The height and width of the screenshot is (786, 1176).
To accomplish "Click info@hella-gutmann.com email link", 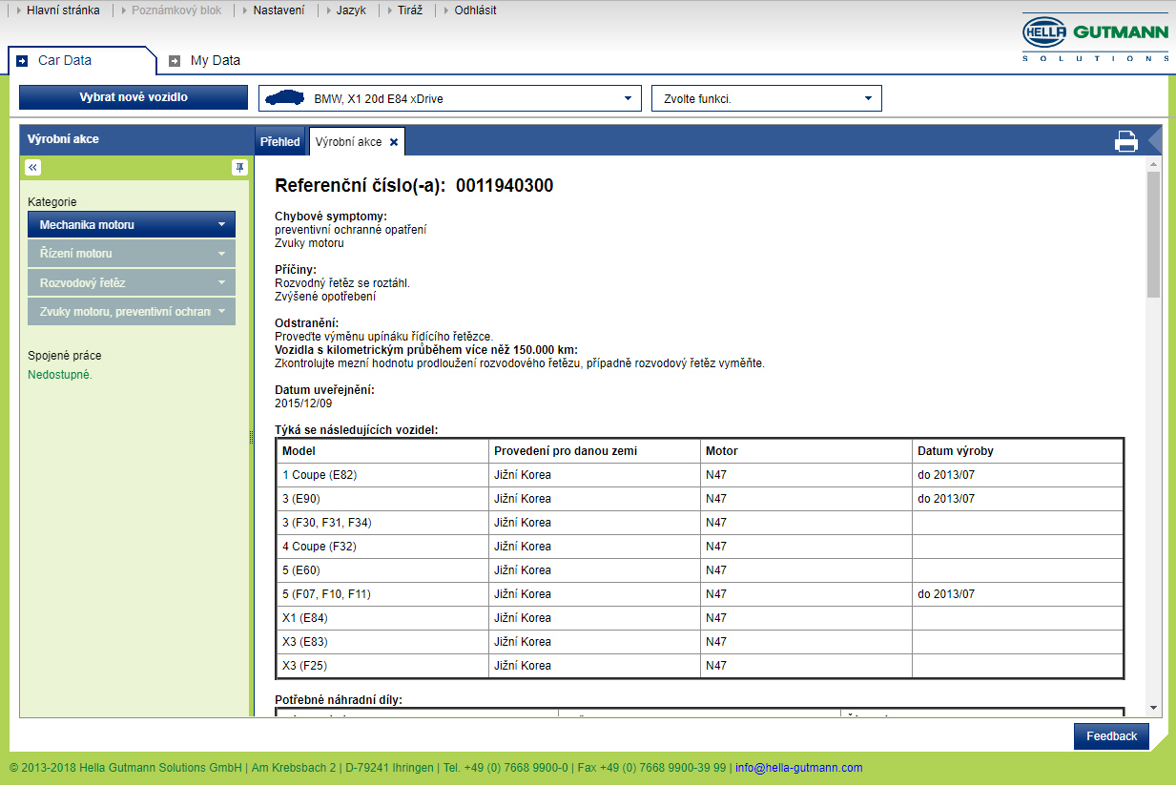I will [798, 768].
